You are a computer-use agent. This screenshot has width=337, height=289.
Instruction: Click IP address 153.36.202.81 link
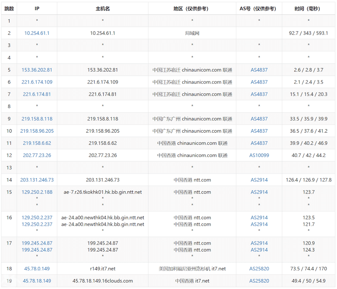pos(37,70)
